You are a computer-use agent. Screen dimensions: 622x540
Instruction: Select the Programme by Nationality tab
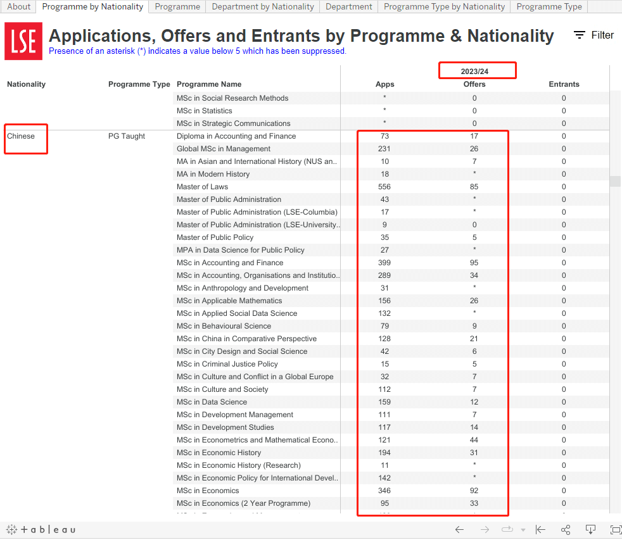[x=92, y=7]
